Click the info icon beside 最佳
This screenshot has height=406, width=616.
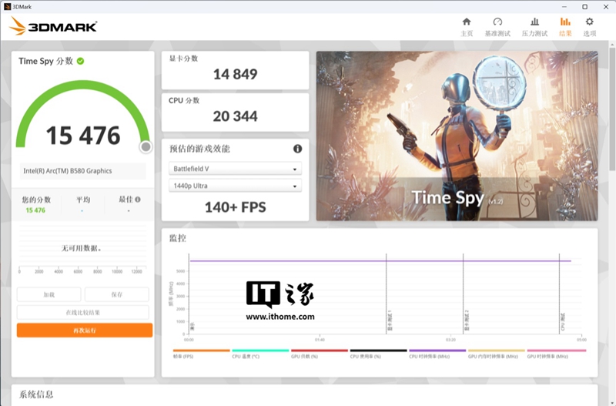(x=138, y=200)
